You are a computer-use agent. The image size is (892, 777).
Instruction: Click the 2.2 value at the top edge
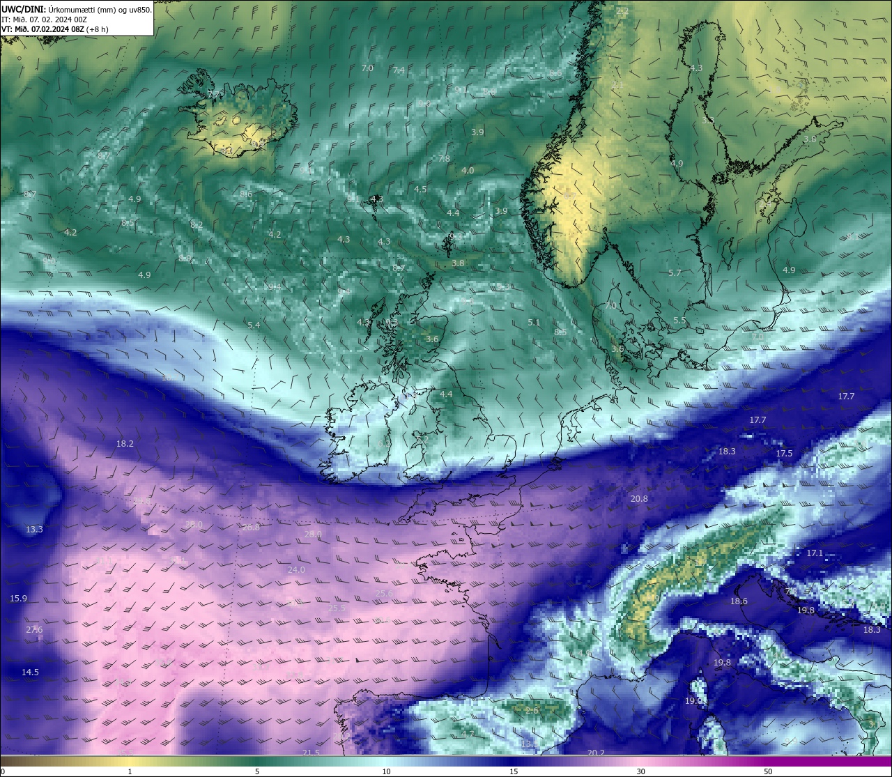pyautogui.click(x=622, y=11)
